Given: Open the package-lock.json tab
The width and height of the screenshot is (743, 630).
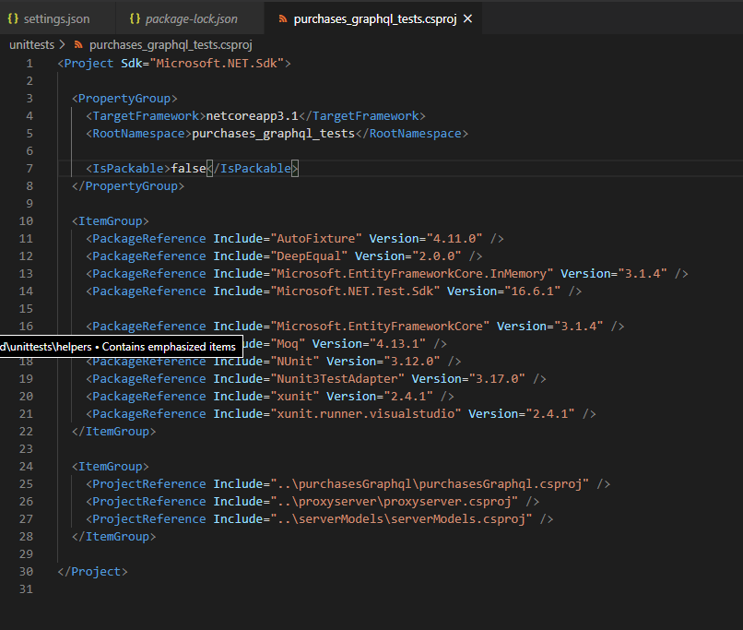Looking at the screenshot, I should pos(190,19).
